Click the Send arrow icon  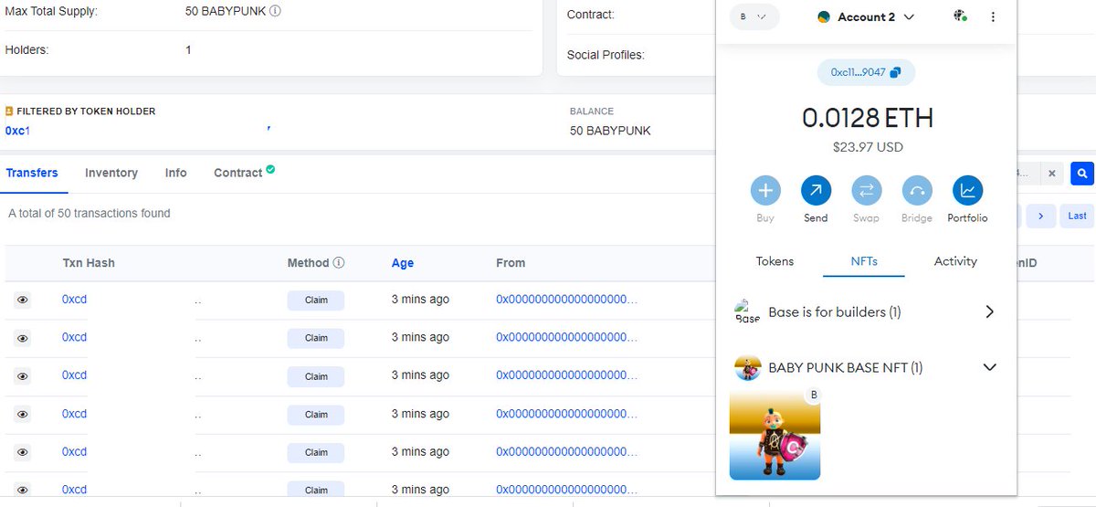click(816, 191)
